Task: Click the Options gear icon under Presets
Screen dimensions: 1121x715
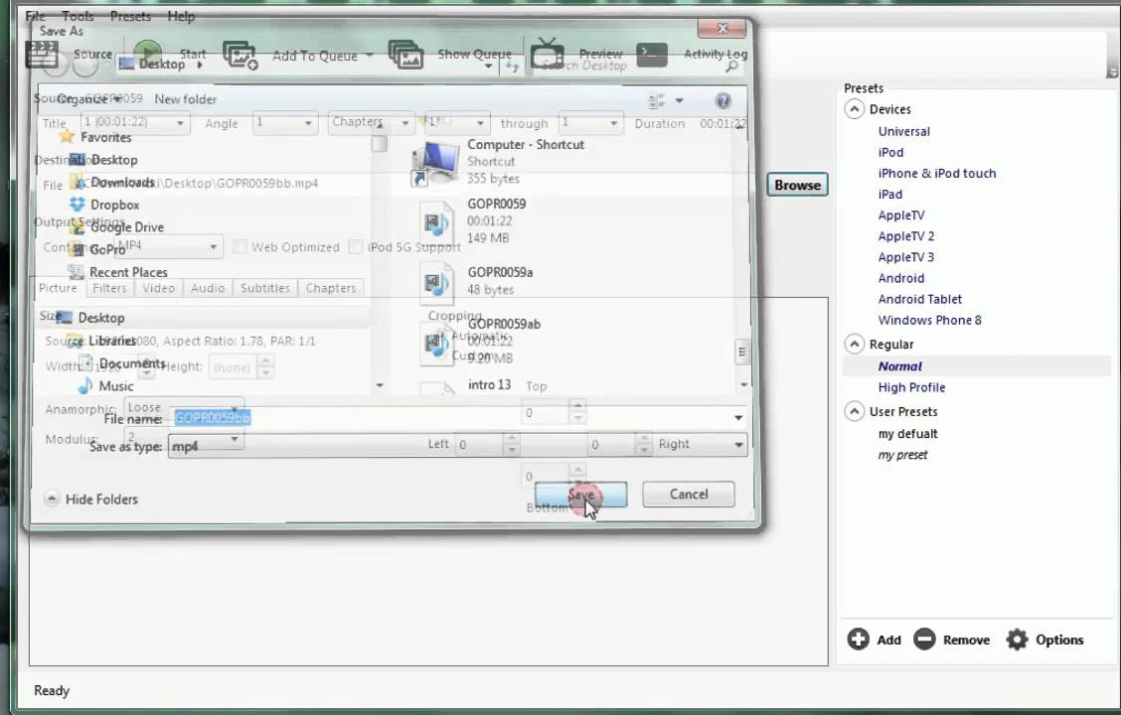Action: click(x=1017, y=640)
